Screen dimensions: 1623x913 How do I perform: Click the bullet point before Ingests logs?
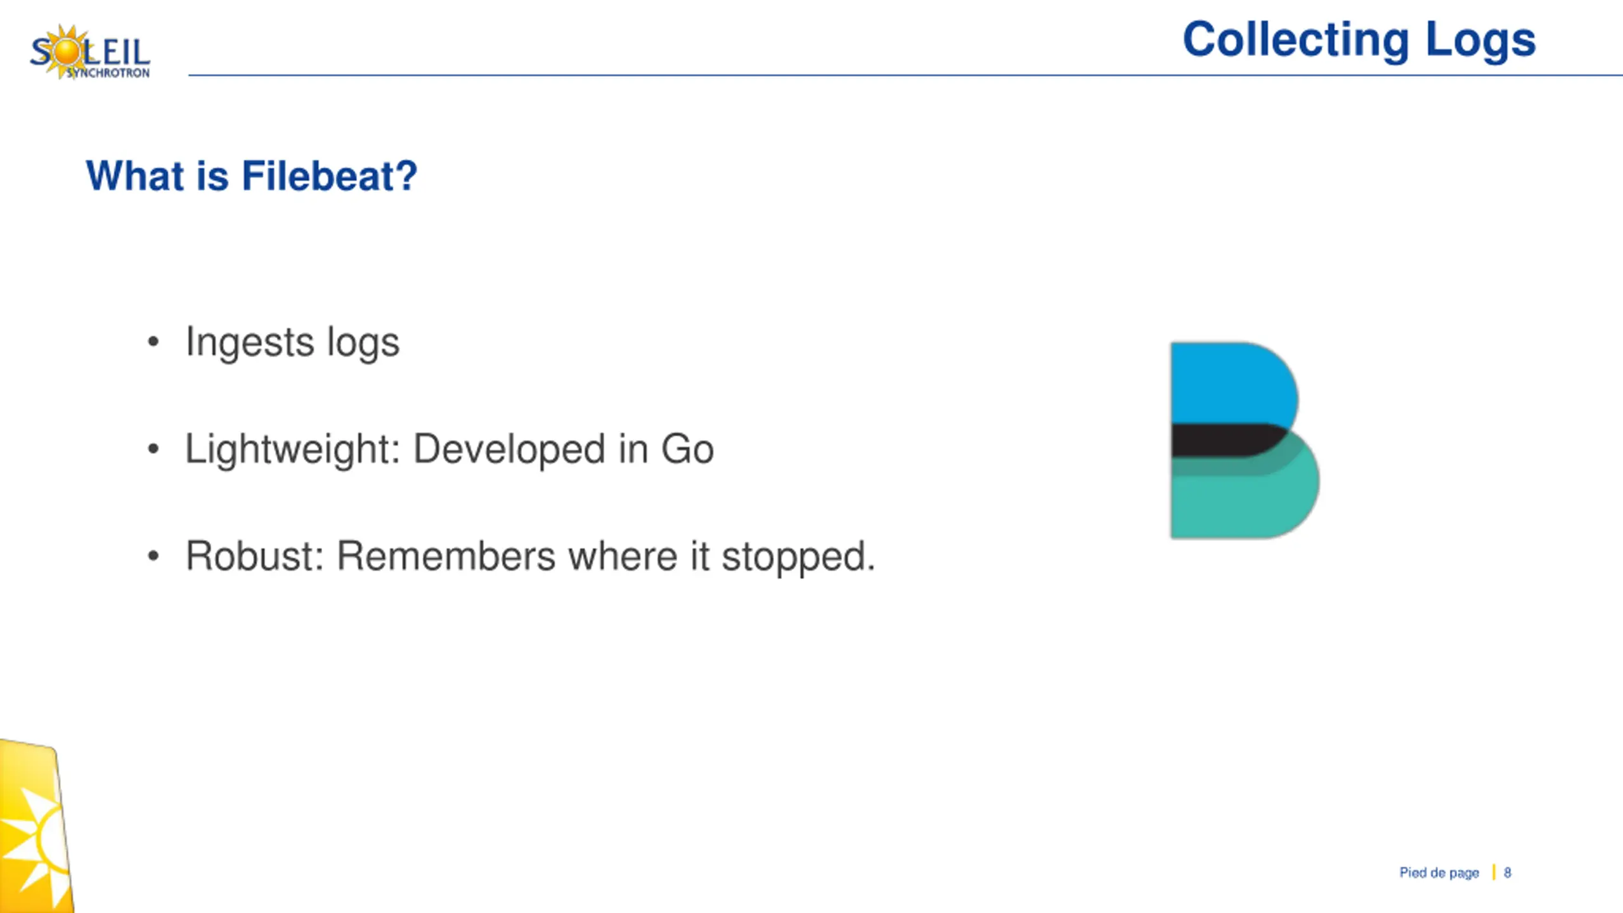pyautogui.click(x=153, y=342)
